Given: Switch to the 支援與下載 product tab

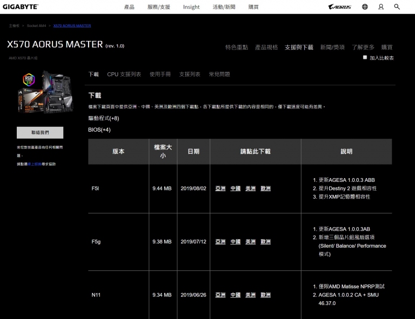Looking at the screenshot, I should tap(299, 47).
